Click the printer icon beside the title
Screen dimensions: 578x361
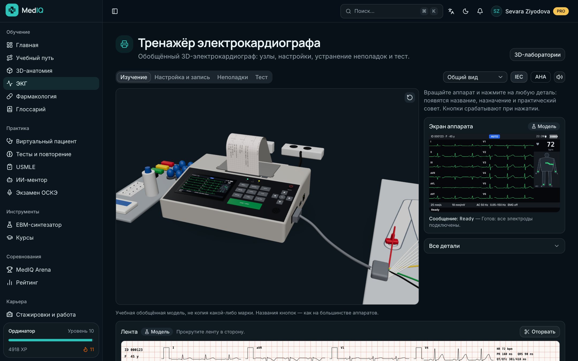click(x=124, y=44)
